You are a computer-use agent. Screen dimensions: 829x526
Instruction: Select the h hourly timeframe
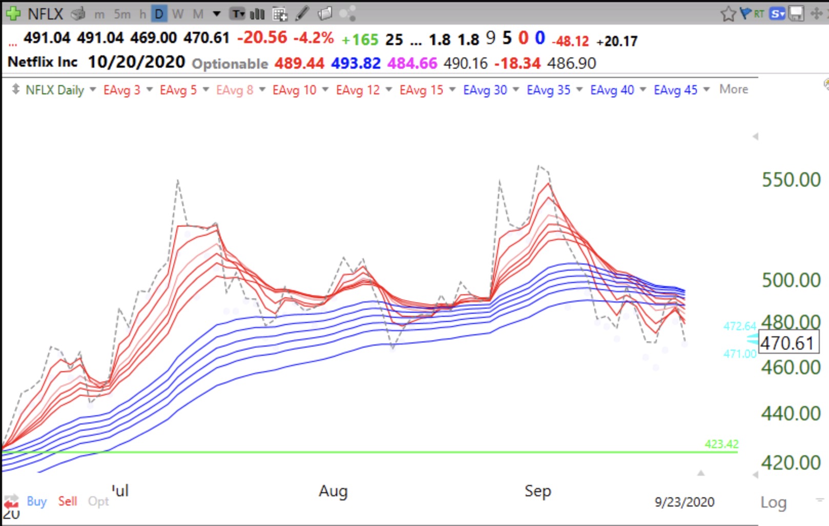point(143,14)
